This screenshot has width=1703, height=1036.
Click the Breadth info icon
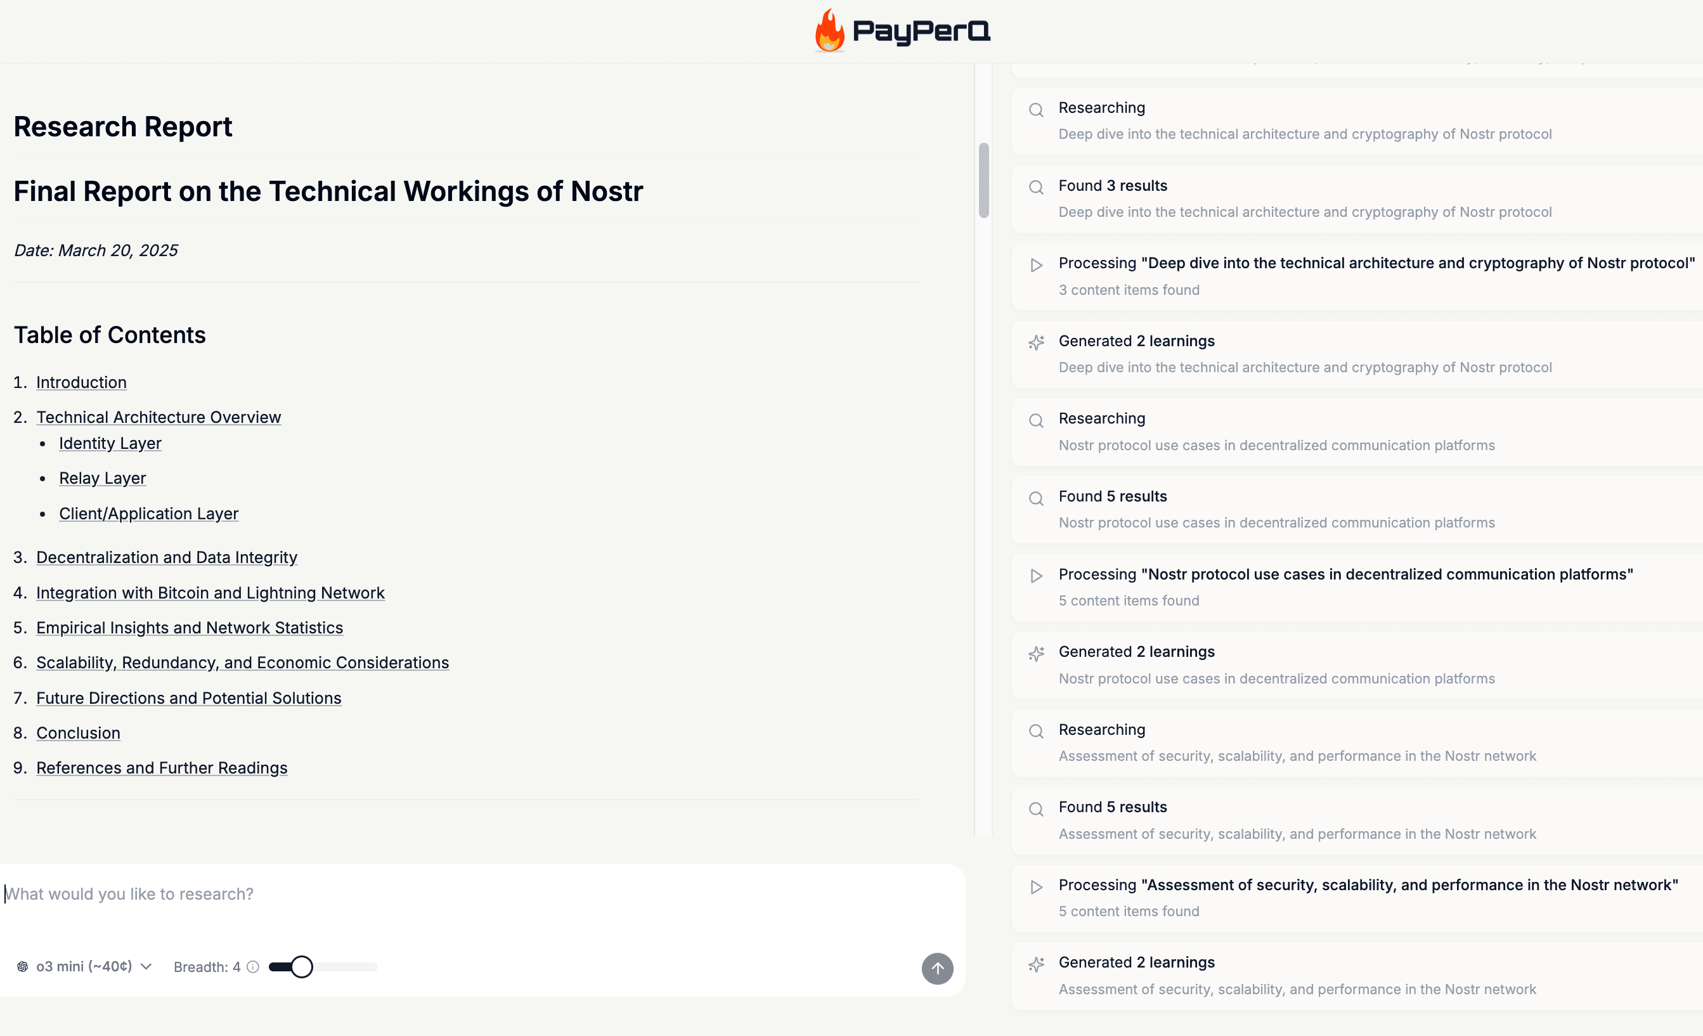pyautogui.click(x=252, y=966)
